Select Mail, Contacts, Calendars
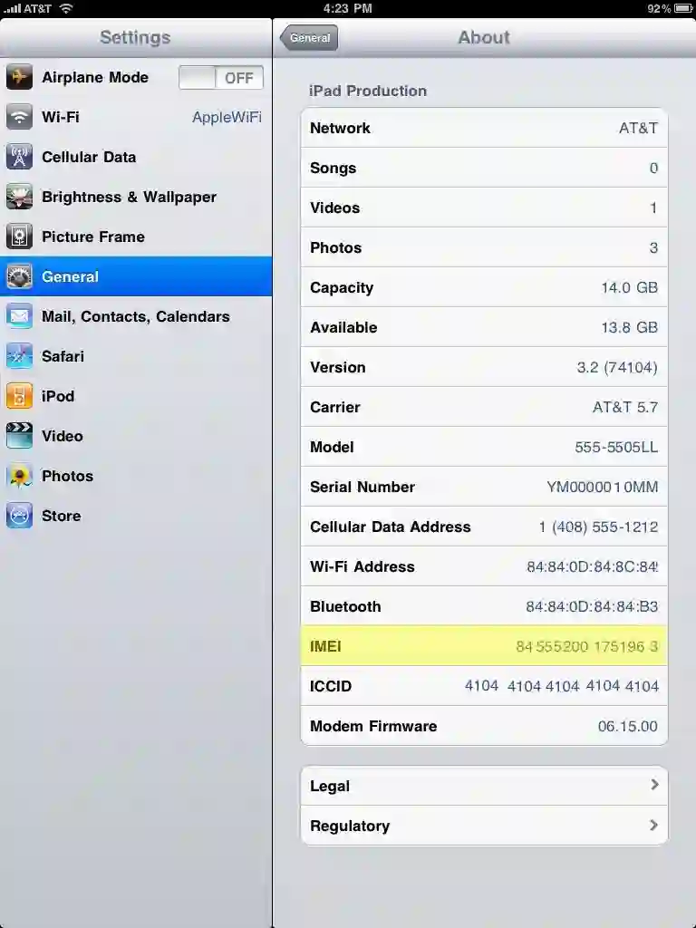Viewport: 696px width, 928px height. click(x=136, y=316)
